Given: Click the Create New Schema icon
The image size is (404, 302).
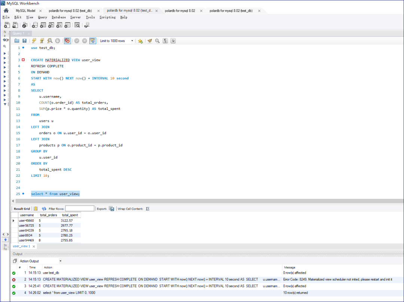Looking at the screenshot, I should [35, 25].
